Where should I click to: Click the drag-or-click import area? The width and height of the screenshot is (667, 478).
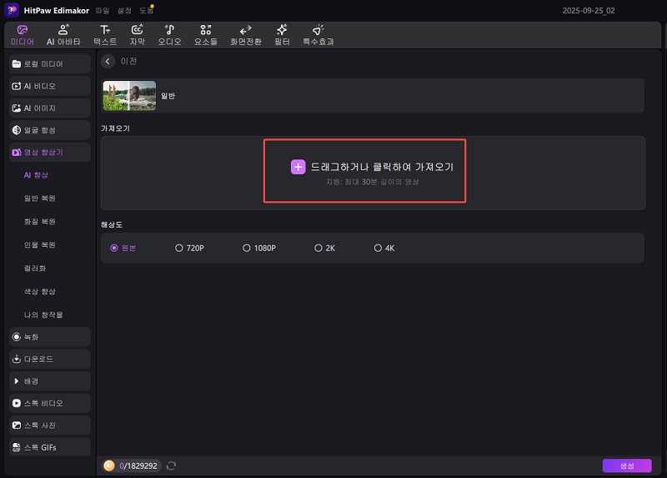pos(364,171)
